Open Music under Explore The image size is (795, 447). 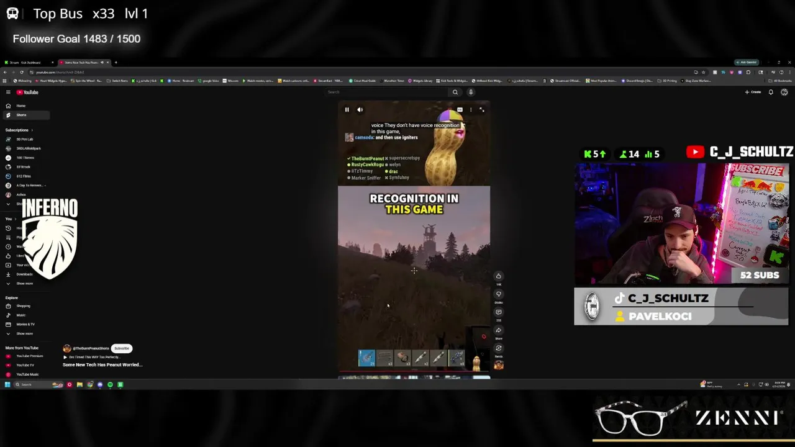click(x=25, y=315)
